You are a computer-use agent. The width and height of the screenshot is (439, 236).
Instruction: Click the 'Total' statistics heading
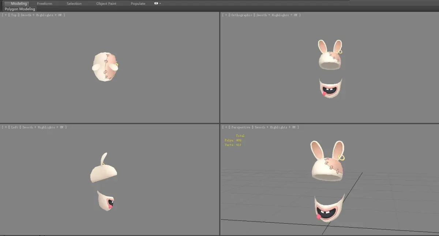click(240, 136)
